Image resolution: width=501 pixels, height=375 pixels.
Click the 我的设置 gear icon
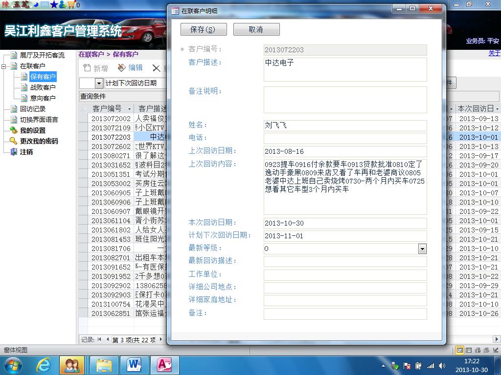(14, 130)
